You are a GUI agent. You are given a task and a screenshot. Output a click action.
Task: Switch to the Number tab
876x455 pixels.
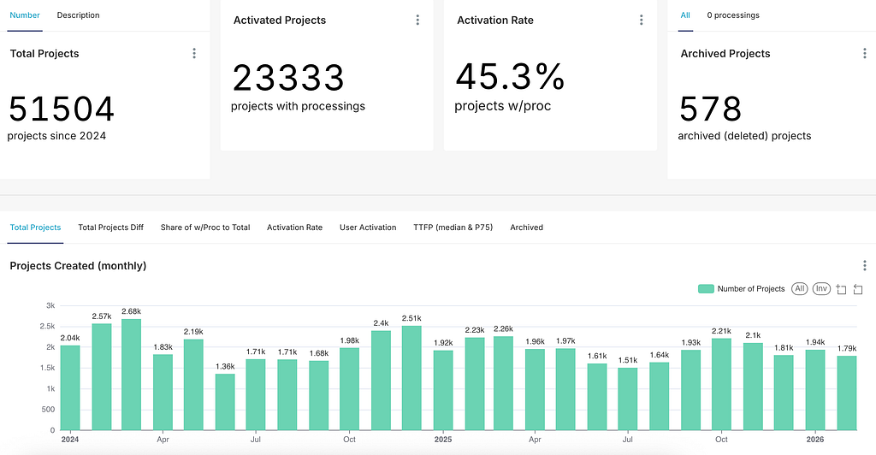(x=25, y=15)
